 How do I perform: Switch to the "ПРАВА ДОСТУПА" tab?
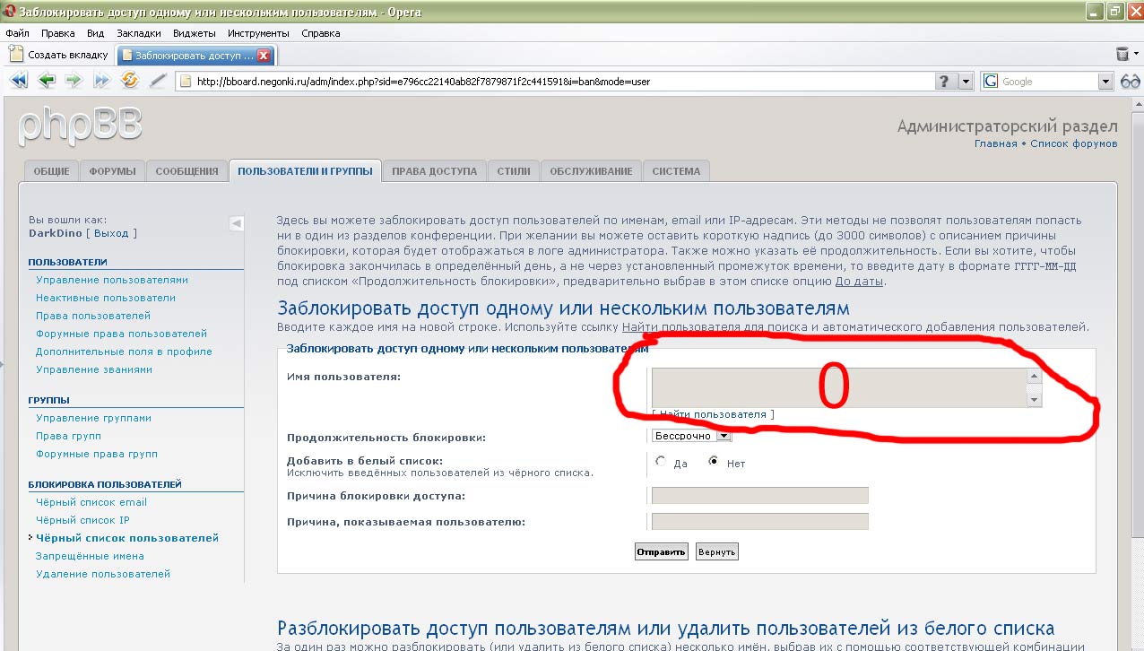pyautogui.click(x=434, y=171)
